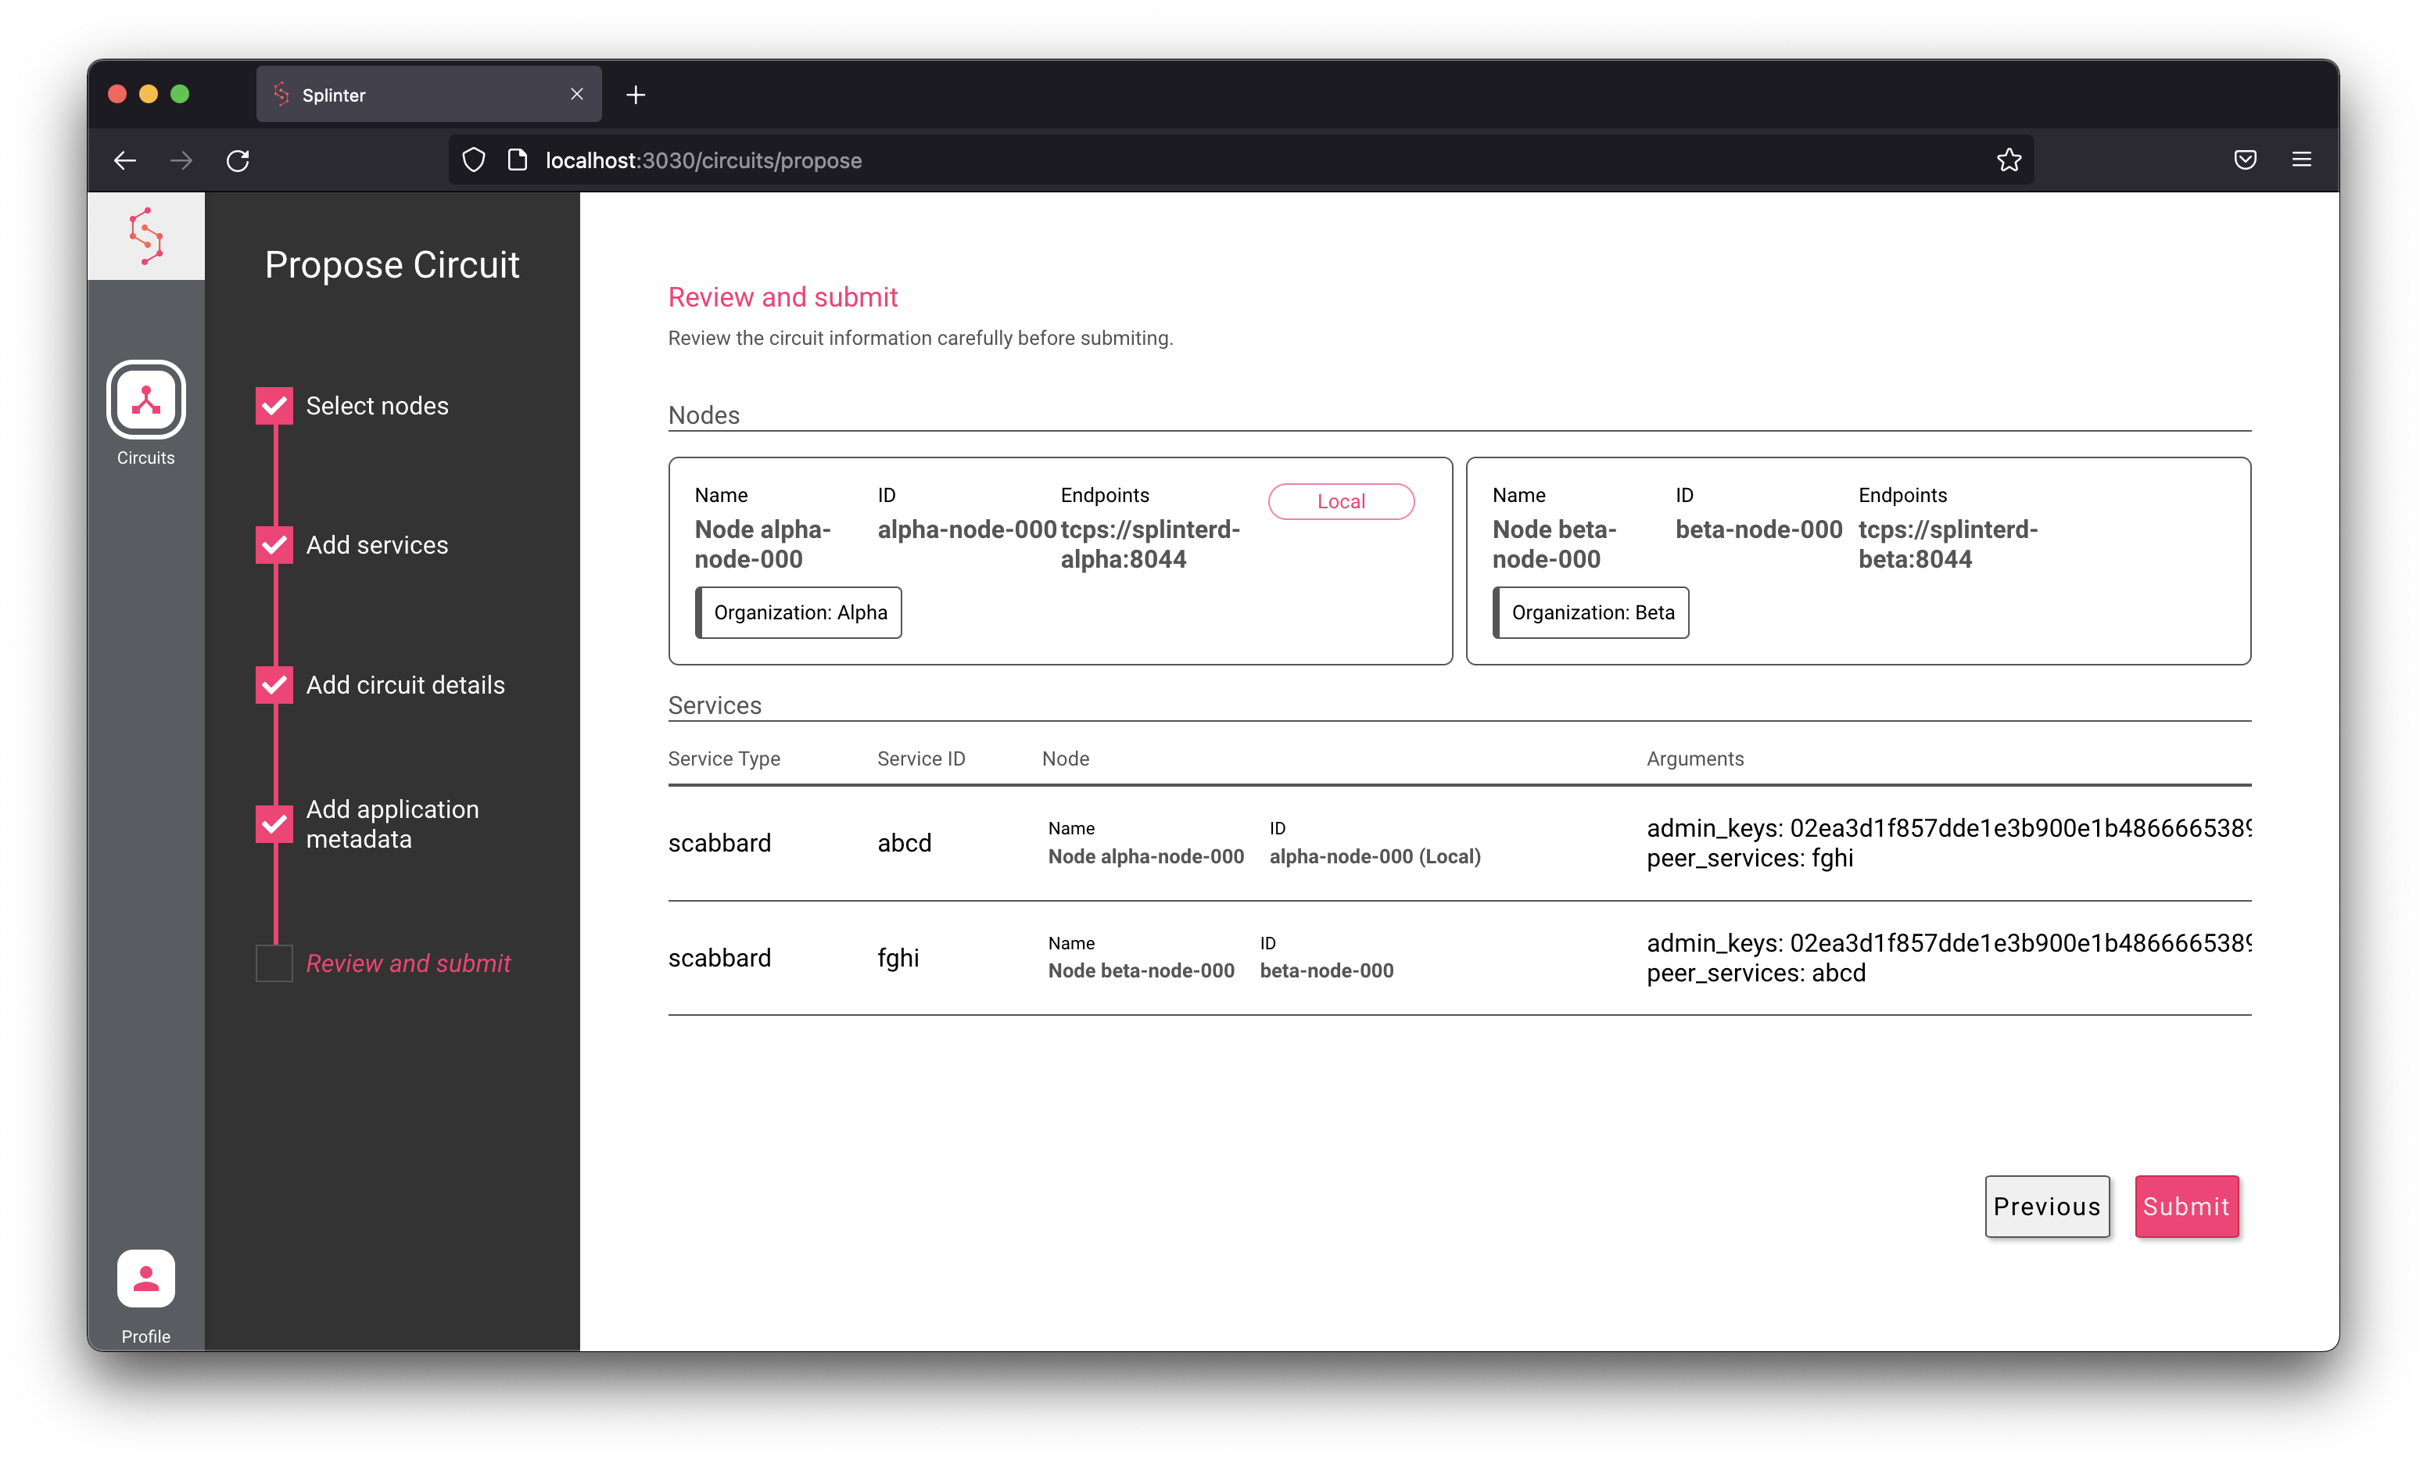Click the Node column header
This screenshot has height=1467, width=2427.
1066,759
